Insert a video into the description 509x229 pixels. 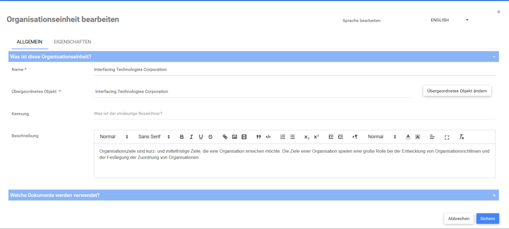(x=244, y=137)
